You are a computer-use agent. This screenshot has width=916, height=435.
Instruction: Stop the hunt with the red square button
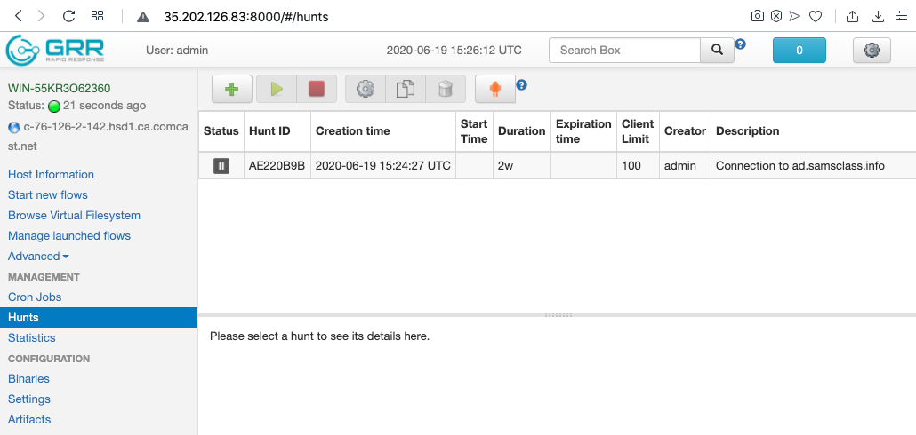pos(317,89)
